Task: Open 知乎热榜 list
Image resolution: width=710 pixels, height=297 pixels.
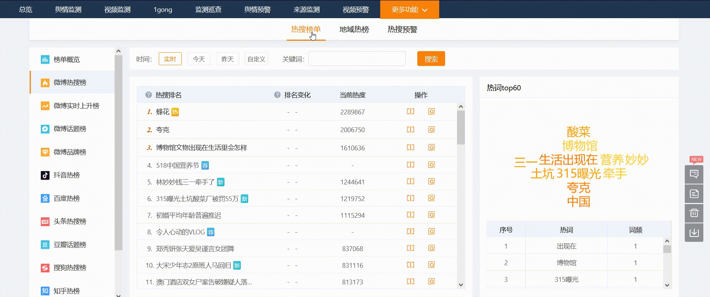Action: 67,291
